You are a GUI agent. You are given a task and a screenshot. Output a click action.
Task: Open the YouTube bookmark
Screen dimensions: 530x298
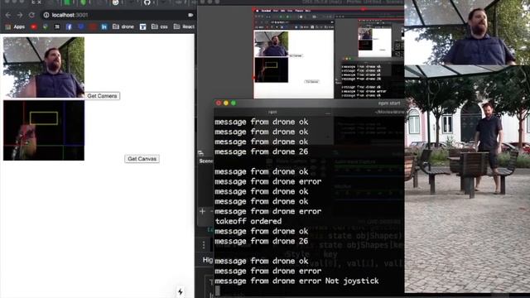coord(34,26)
